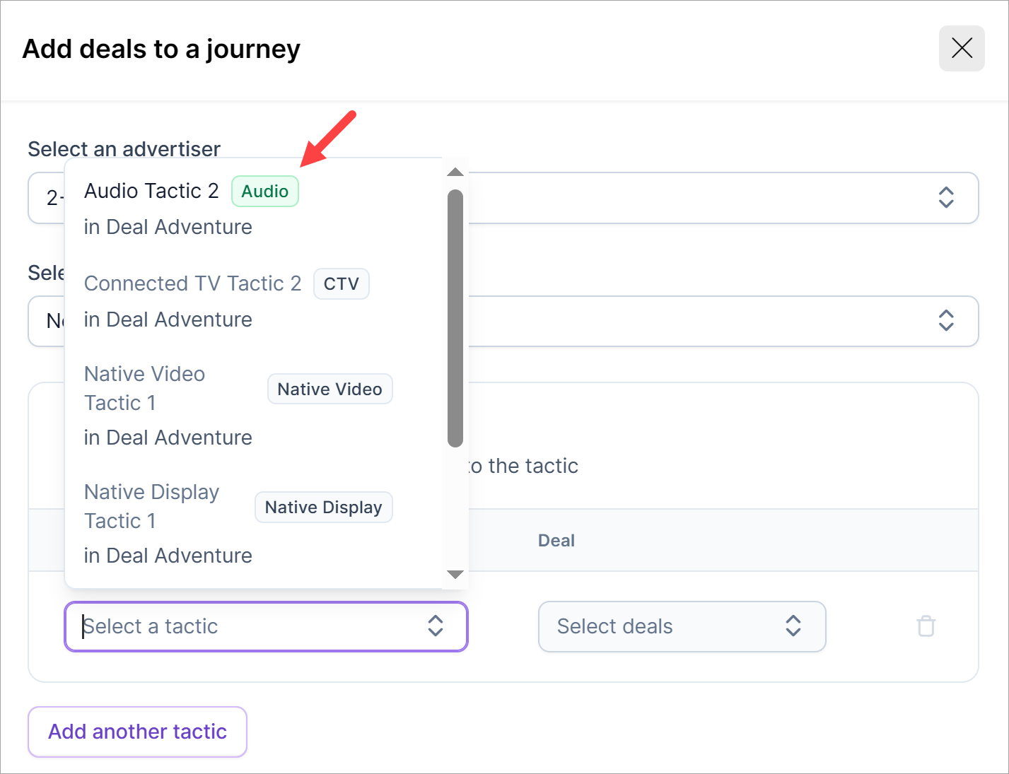Viewport: 1009px width, 774px height.
Task: Expand the advertiser selector chevron
Action: 945,198
